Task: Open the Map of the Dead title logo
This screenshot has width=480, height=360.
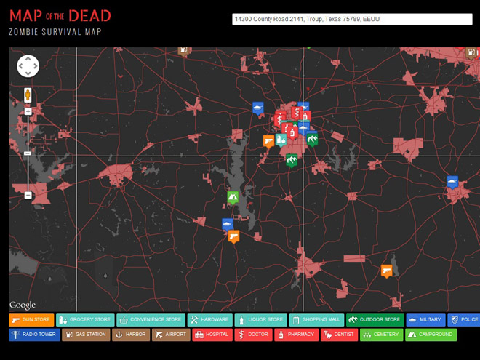Action: [60, 16]
